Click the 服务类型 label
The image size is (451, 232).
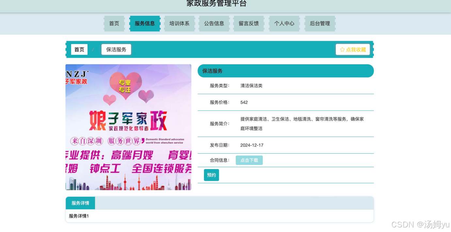pyautogui.click(x=220, y=86)
